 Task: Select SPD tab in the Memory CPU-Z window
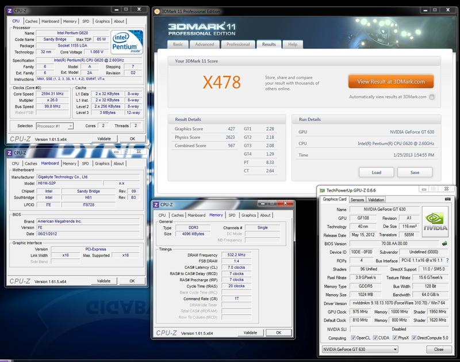[232, 215]
